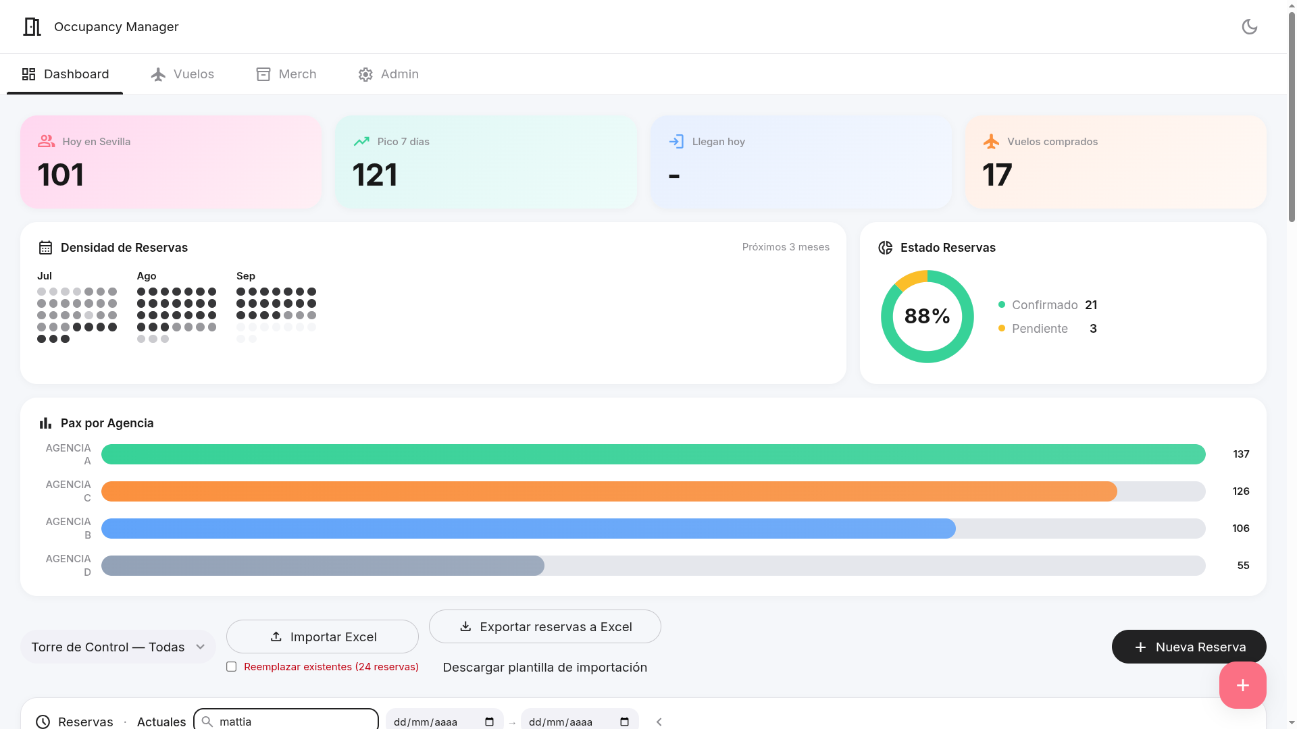Click the Hoy en Sevilla value 101
The width and height of the screenshot is (1297, 729).
tap(61, 175)
